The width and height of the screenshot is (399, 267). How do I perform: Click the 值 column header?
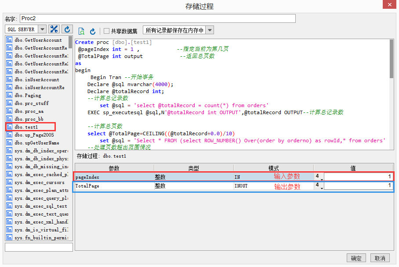point(353,168)
